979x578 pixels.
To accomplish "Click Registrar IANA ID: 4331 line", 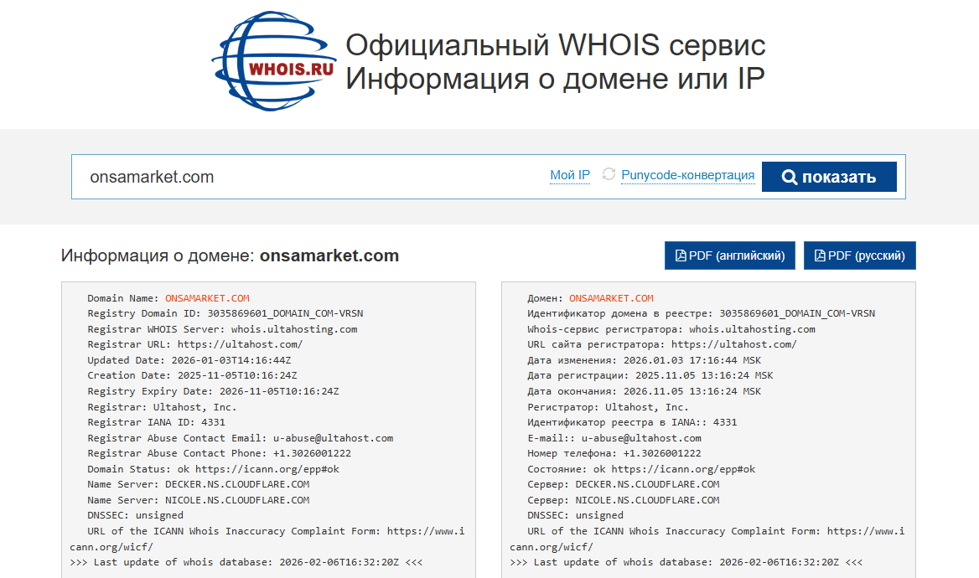I will 156,422.
